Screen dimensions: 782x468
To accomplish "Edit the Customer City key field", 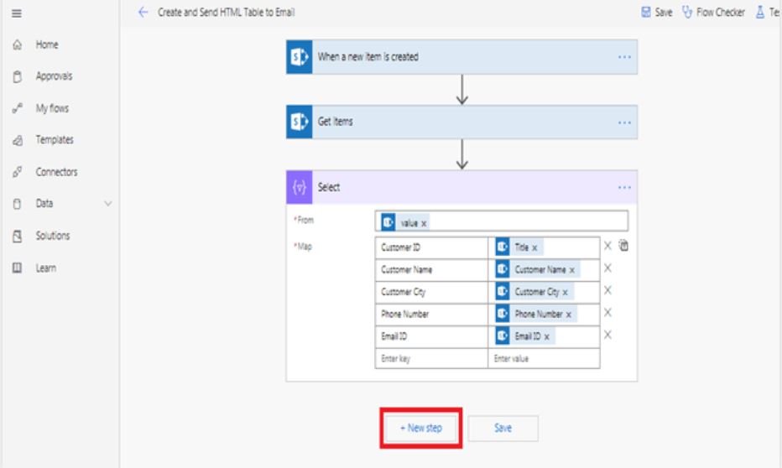I will [431, 292].
